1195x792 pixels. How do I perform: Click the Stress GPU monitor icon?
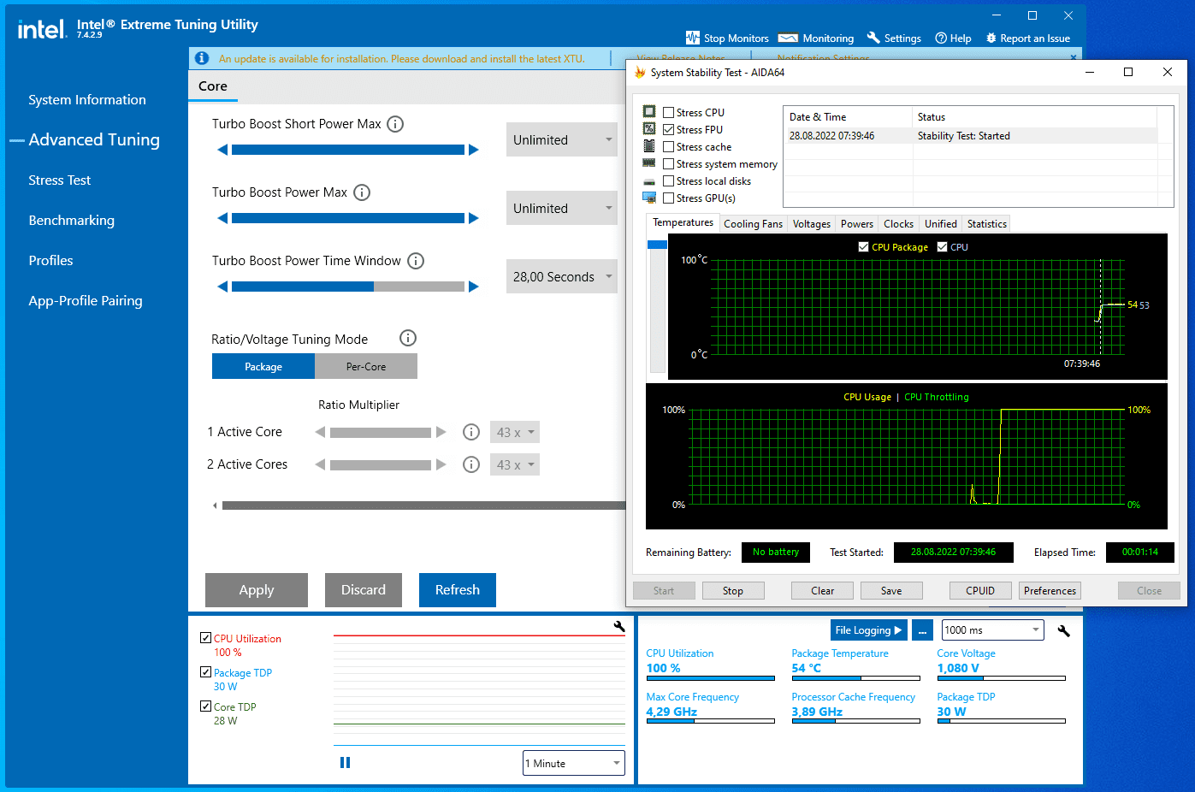649,198
